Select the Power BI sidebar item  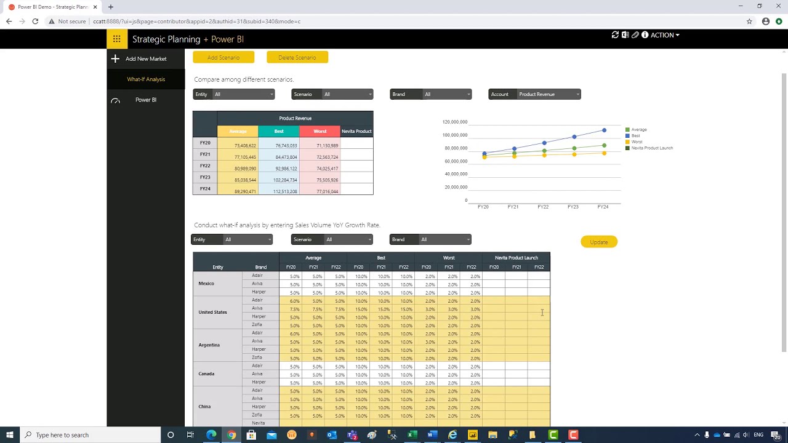tap(146, 100)
